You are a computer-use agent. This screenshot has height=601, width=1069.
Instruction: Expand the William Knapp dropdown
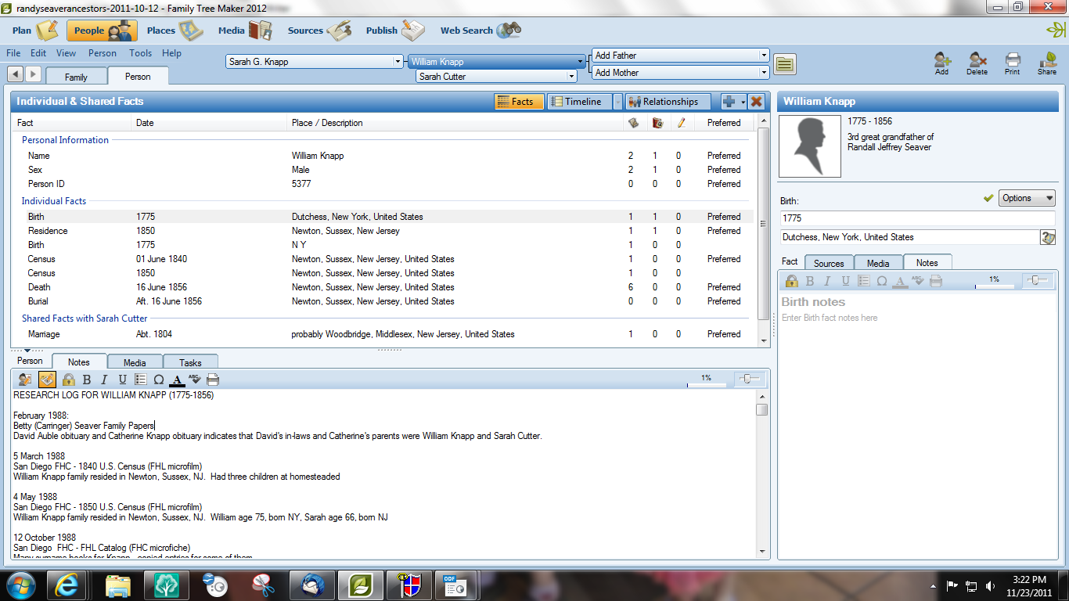(x=581, y=62)
